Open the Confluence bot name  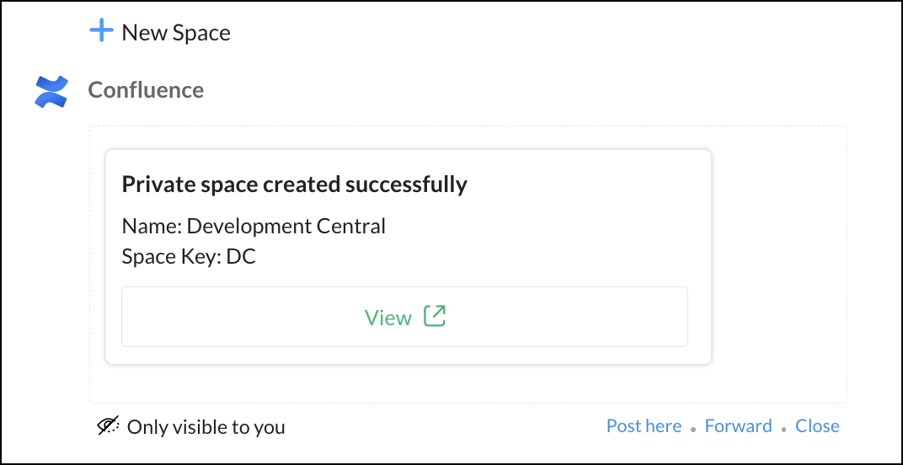[x=146, y=90]
